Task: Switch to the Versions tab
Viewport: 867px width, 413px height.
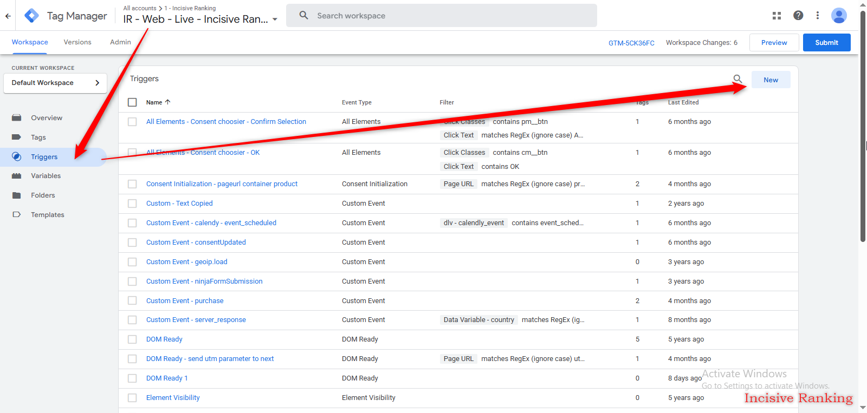Action: [77, 42]
